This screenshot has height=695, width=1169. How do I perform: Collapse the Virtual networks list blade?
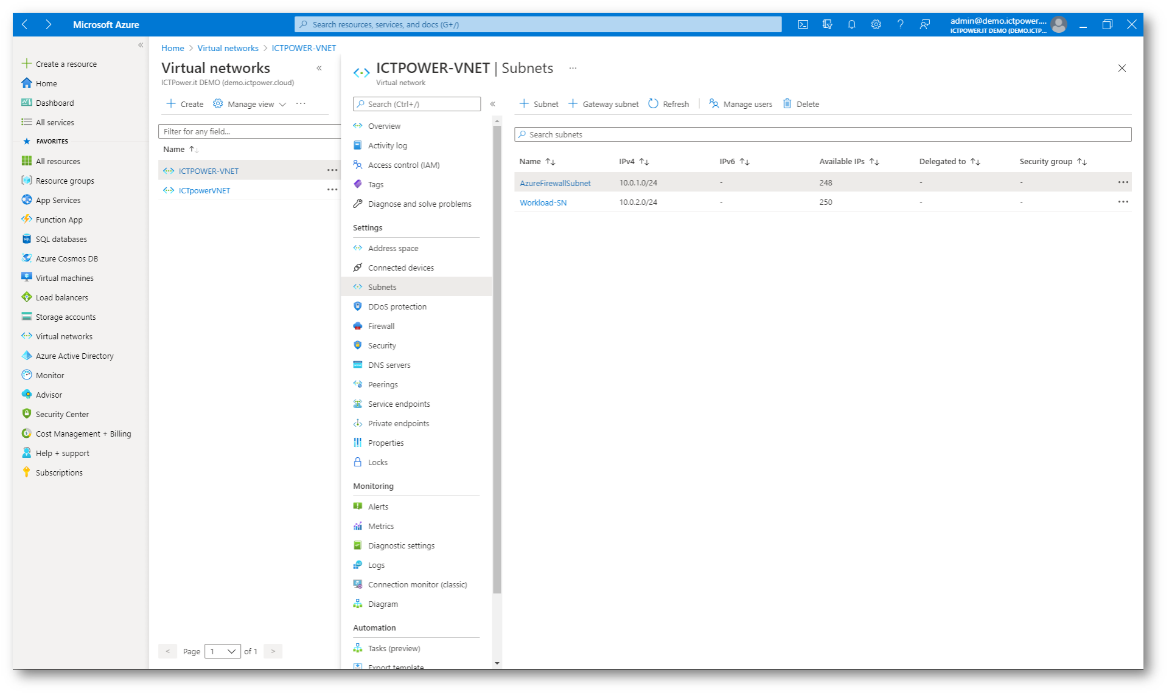(319, 68)
